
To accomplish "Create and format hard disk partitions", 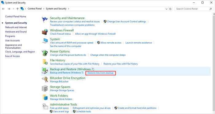I will (x=137, y=108).
